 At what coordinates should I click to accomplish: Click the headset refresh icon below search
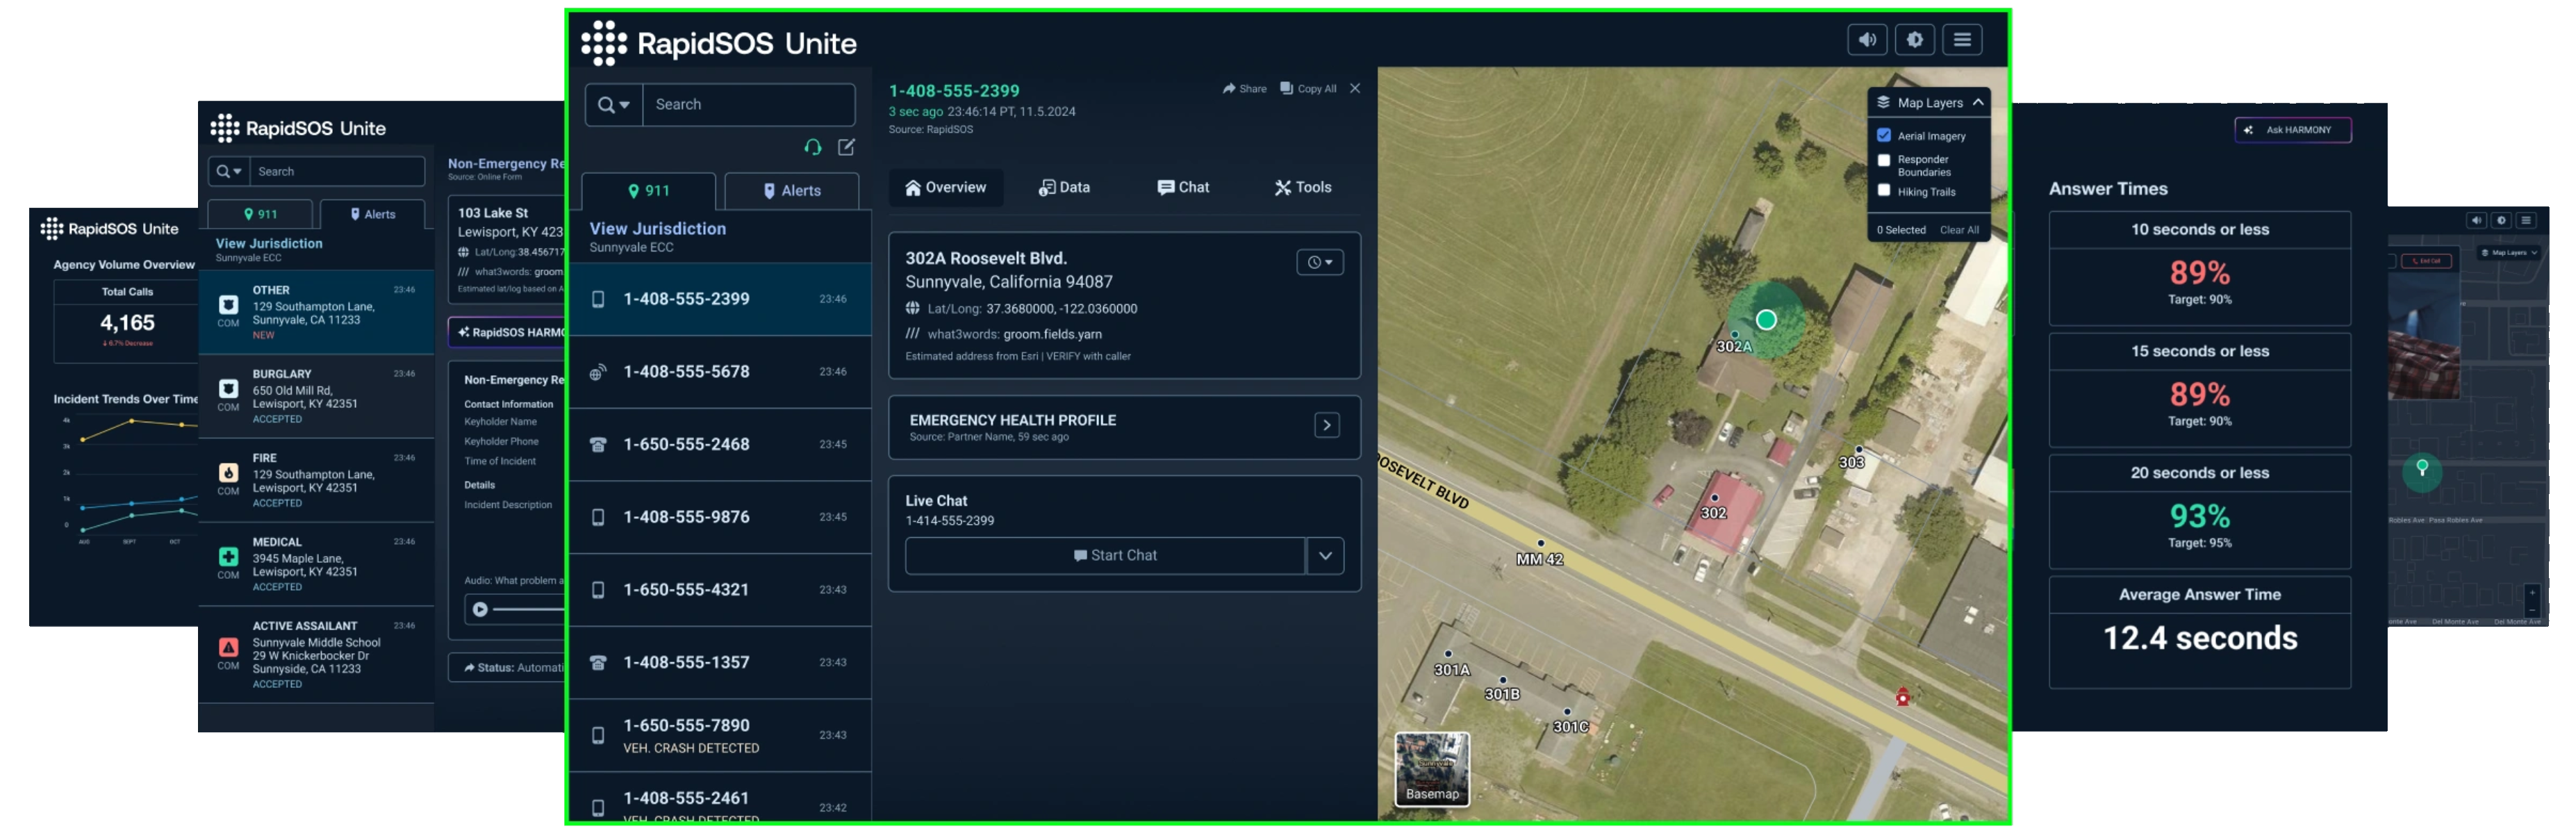(x=813, y=147)
